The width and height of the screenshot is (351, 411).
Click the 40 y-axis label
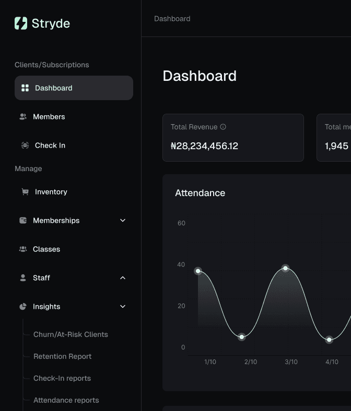click(x=181, y=264)
